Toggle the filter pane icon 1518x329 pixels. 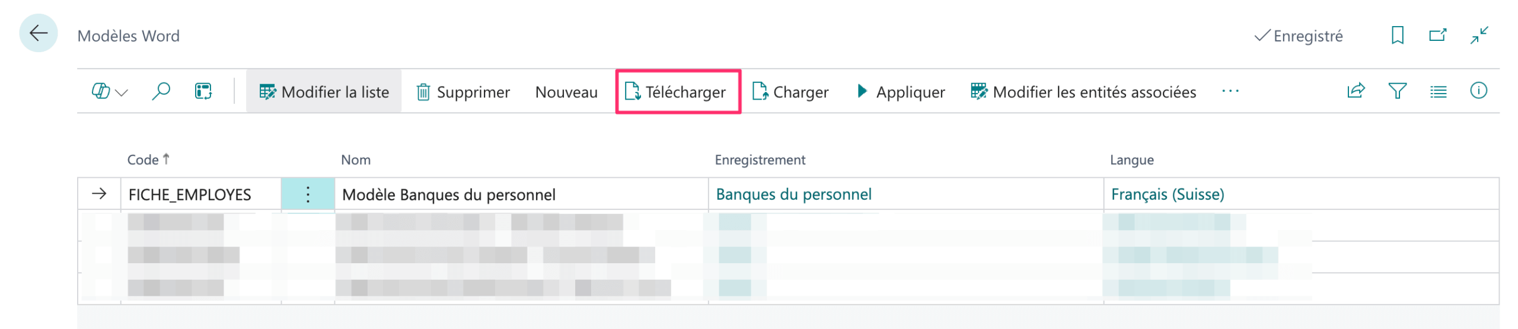point(1397,91)
